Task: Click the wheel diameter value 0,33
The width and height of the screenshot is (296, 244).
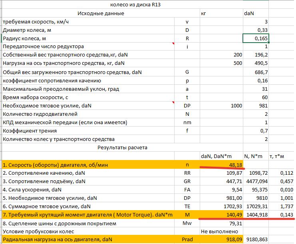Action: click(256, 30)
